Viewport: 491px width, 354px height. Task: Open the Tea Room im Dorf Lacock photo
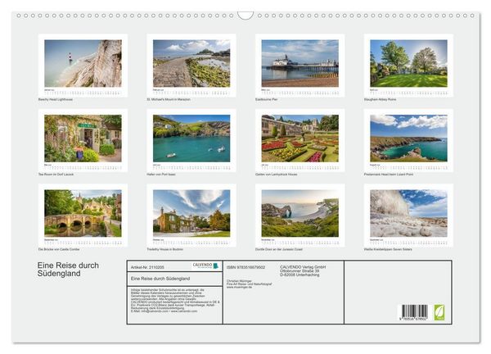[x=83, y=138]
